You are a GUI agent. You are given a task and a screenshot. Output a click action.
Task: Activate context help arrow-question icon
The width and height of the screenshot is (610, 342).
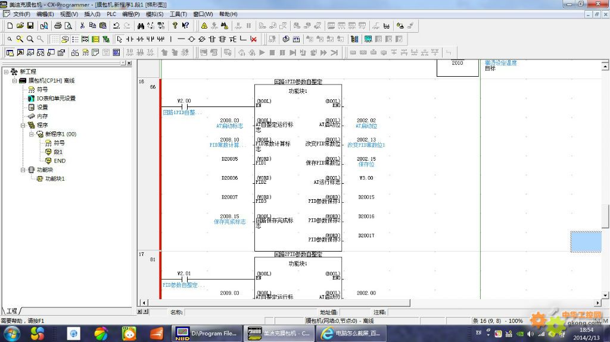[x=186, y=26]
